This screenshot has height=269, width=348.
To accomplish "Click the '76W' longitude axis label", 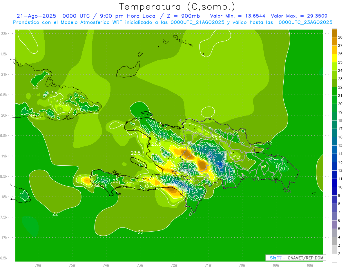I will [38, 265].
